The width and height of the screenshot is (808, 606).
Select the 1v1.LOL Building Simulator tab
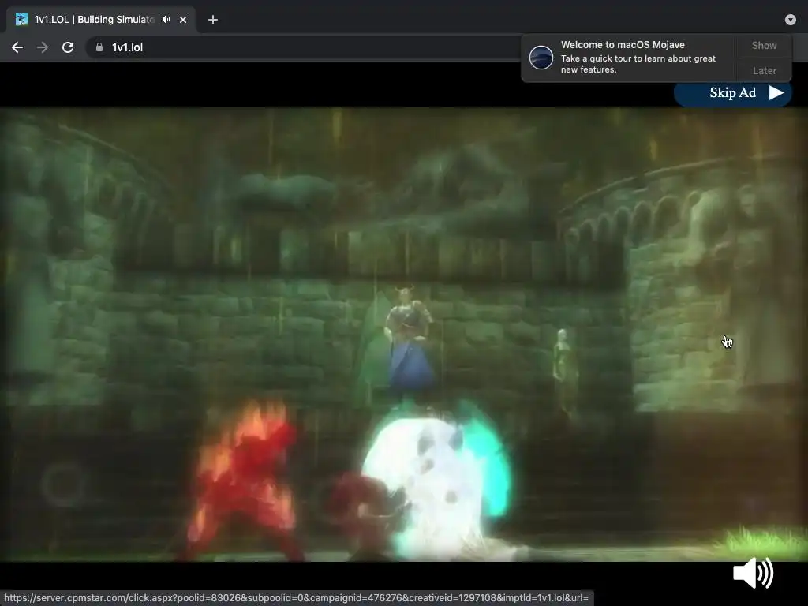point(100,20)
